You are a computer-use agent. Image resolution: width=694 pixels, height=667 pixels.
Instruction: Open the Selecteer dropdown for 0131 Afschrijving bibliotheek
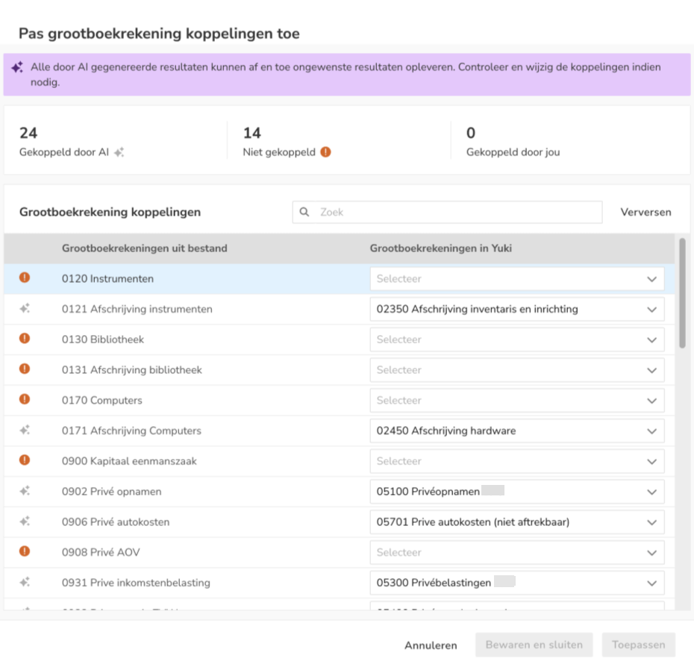(x=516, y=370)
